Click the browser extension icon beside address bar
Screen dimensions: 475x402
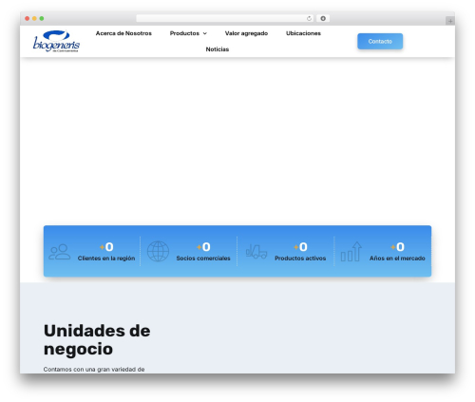[x=323, y=19]
